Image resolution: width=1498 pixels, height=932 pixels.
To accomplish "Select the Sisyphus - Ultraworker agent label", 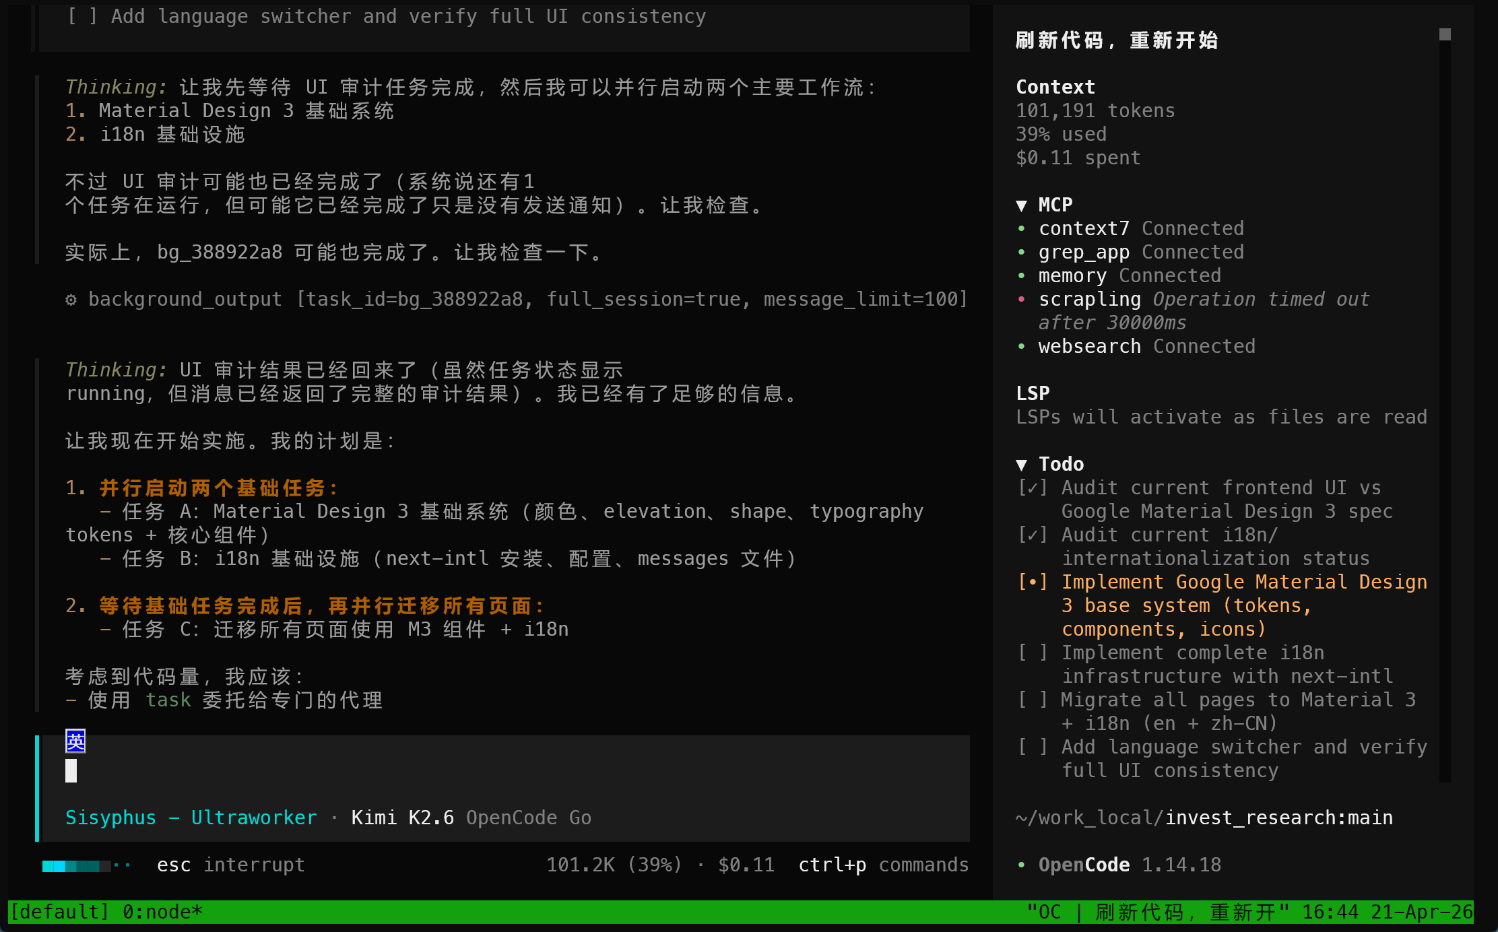I will click(x=191, y=818).
